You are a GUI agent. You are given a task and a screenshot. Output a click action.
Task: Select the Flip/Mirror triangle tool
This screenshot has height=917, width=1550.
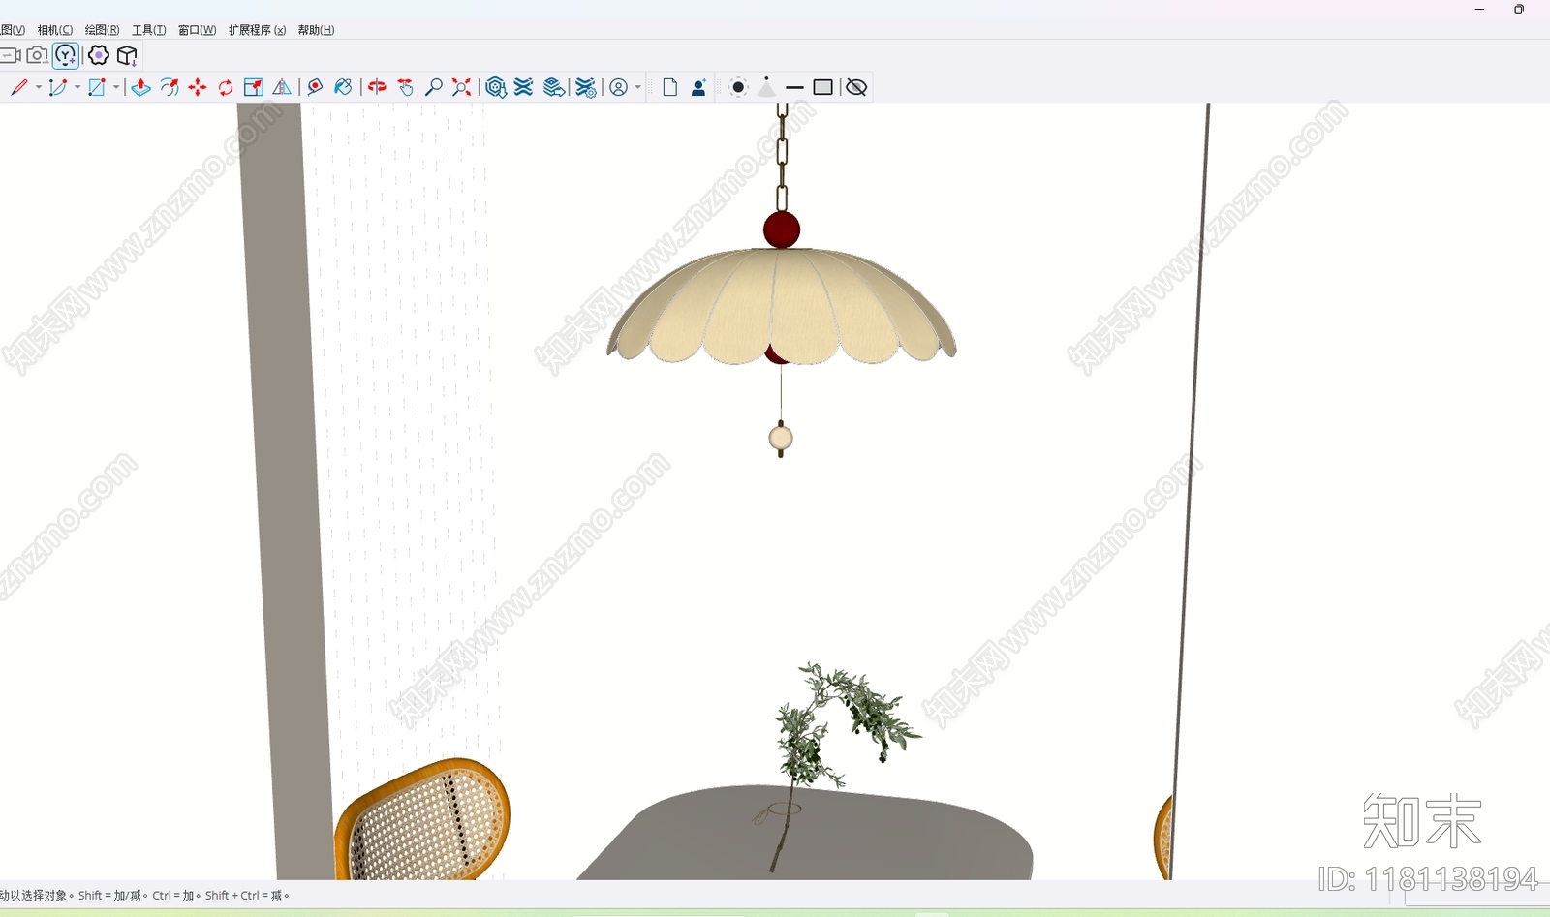[282, 87]
